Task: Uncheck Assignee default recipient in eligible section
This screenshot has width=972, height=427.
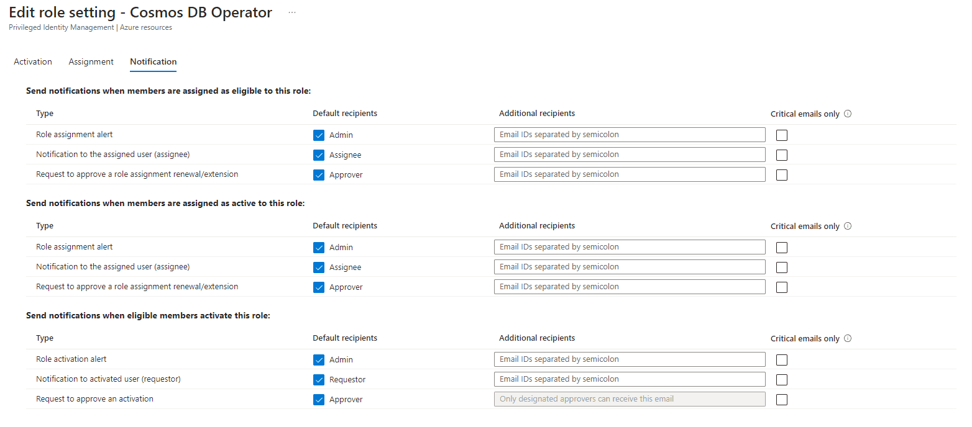Action: tap(319, 155)
